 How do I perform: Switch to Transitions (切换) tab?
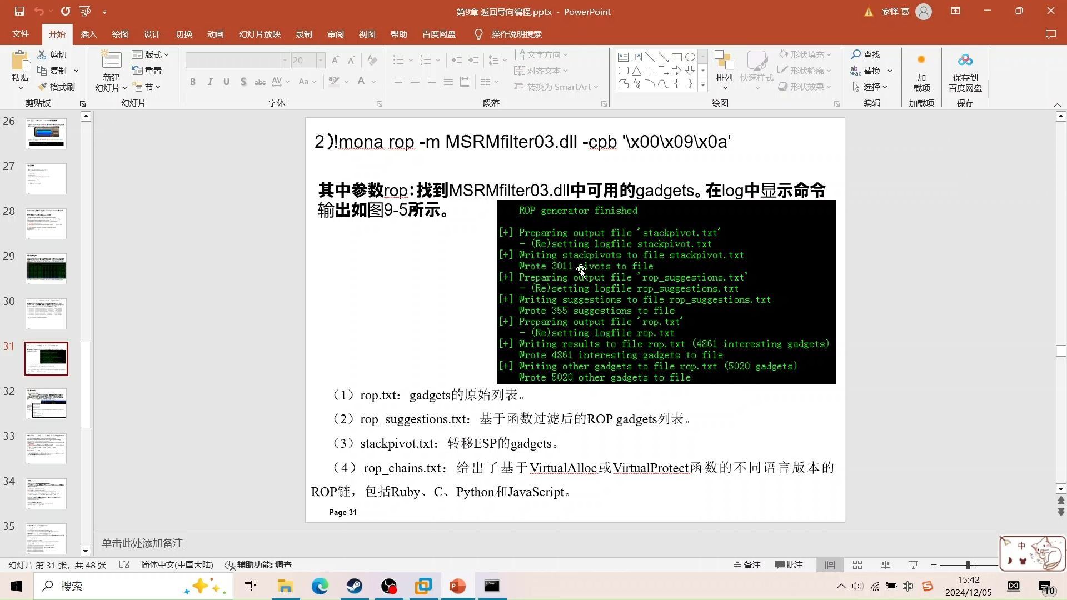[x=184, y=34]
